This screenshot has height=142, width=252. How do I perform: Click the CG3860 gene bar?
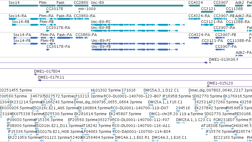click(81, 6)
